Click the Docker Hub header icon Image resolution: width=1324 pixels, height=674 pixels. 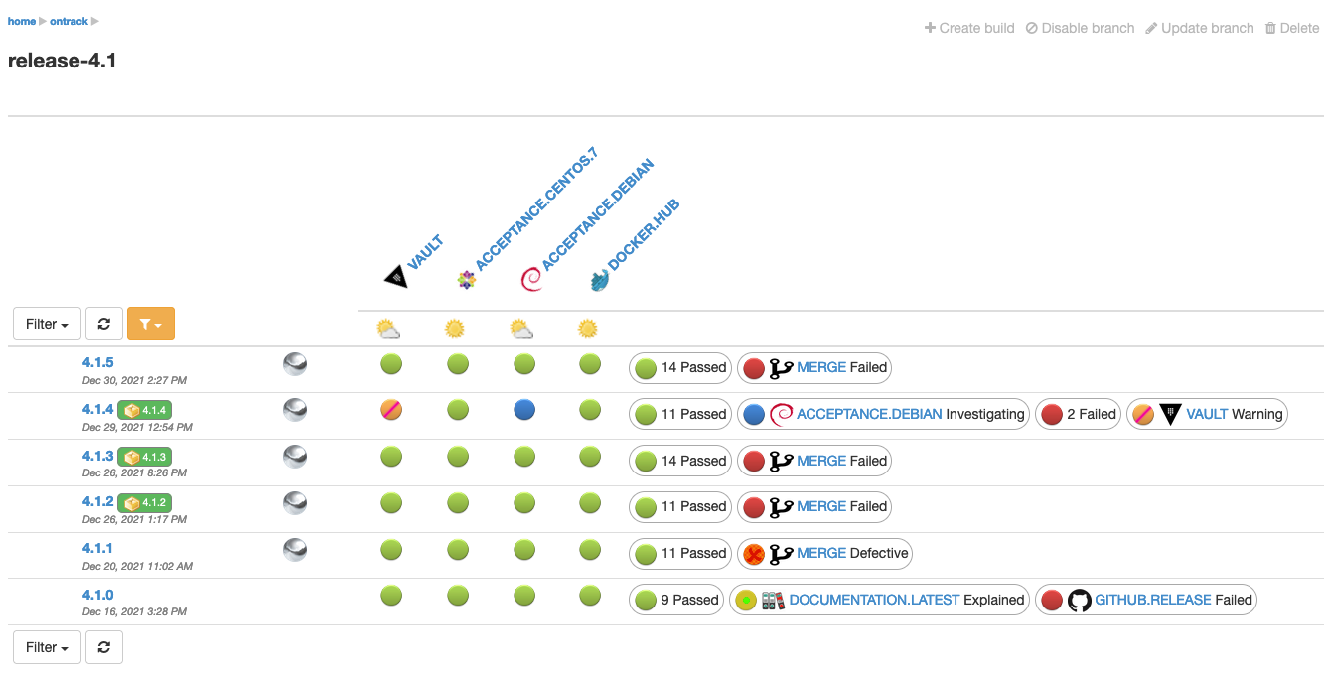tap(598, 281)
